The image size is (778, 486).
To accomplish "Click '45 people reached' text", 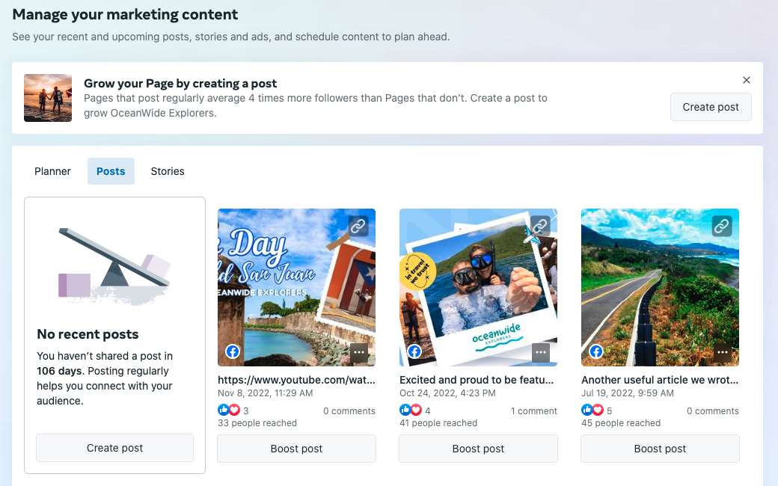I will pyautogui.click(x=621, y=423).
